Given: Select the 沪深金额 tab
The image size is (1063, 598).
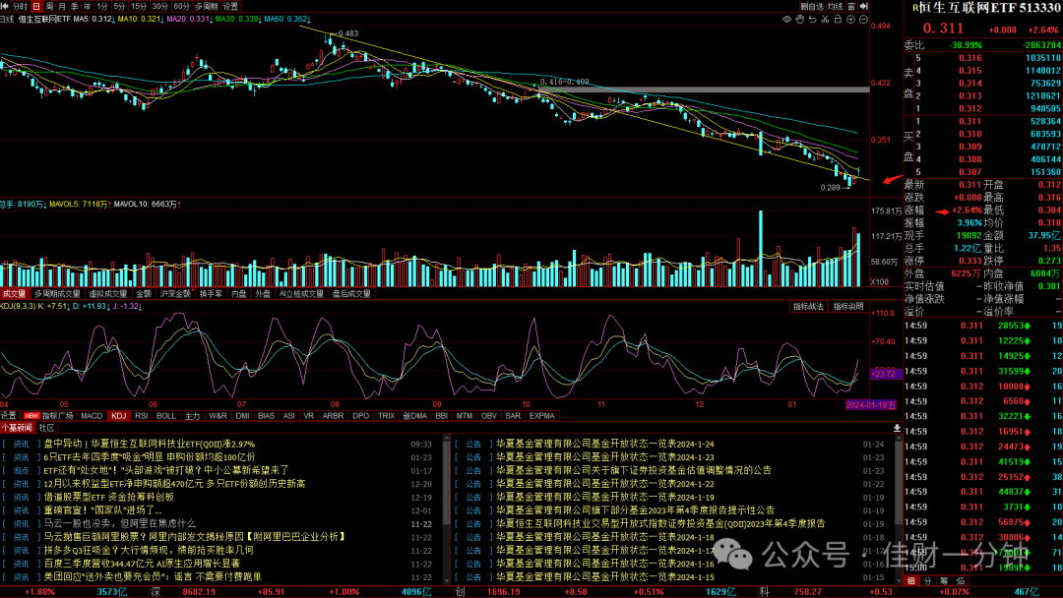Looking at the screenshot, I should click(175, 294).
